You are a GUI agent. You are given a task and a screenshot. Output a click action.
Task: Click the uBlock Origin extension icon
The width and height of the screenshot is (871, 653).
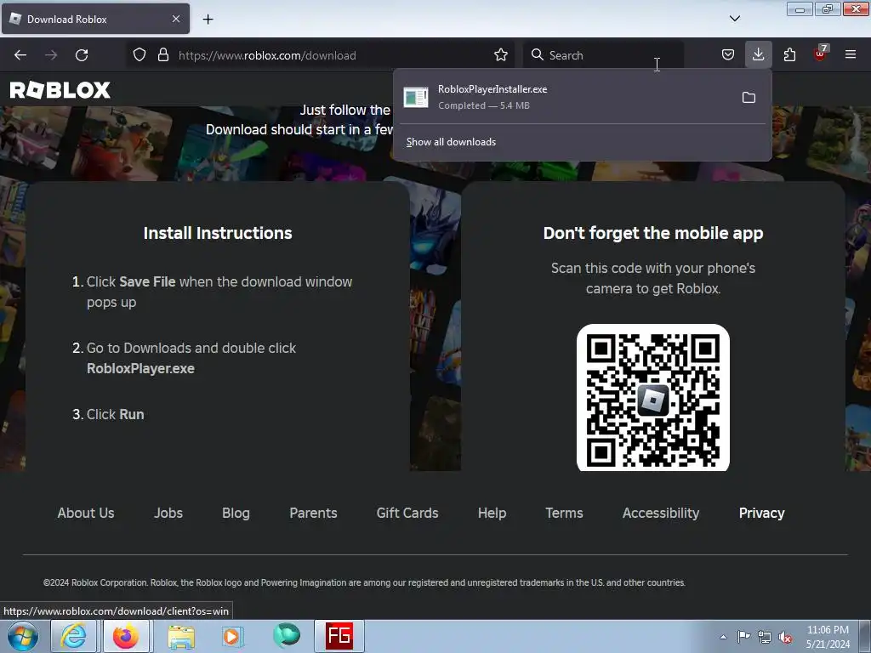click(x=820, y=54)
